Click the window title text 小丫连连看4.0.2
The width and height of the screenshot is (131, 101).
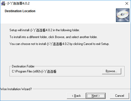[18, 3]
